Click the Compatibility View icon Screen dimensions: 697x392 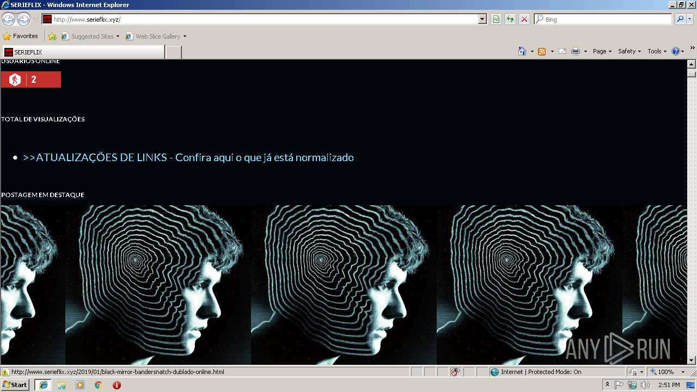pyautogui.click(x=496, y=19)
